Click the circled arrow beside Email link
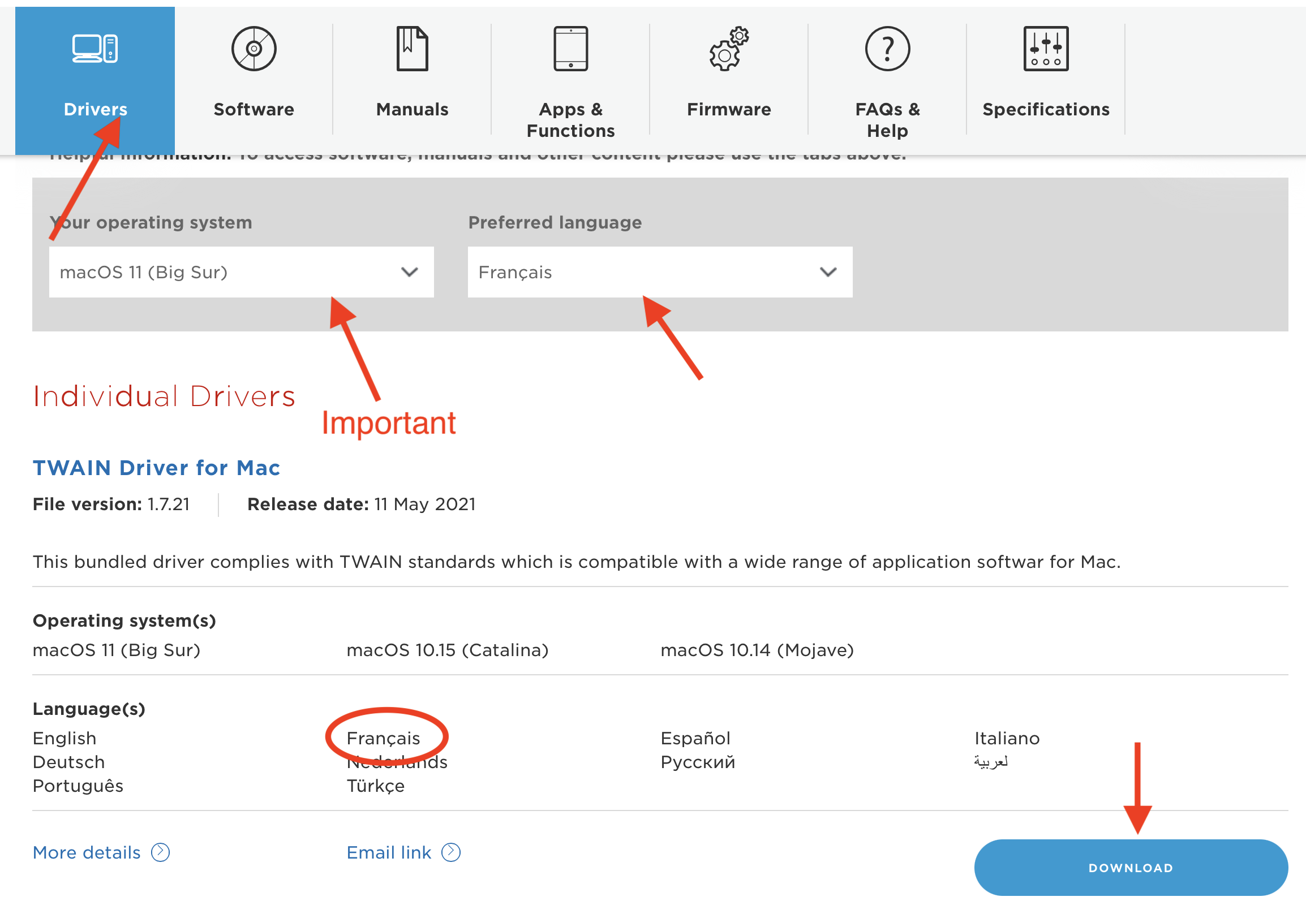The width and height of the screenshot is (1306, 914). click(x=451, y=852)
